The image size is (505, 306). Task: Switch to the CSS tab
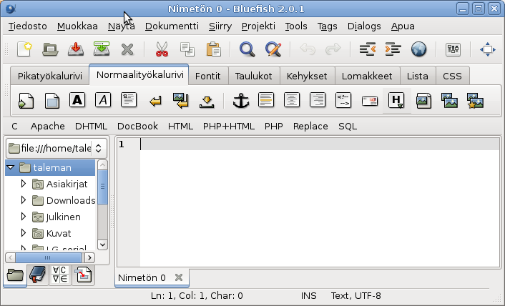click(x=452, y=76)
